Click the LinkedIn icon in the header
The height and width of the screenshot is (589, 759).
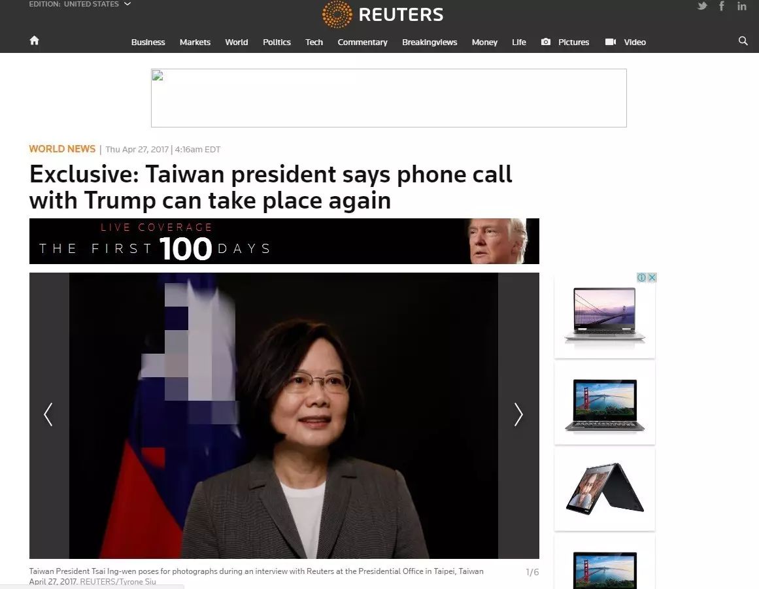[x=741, y=6]
